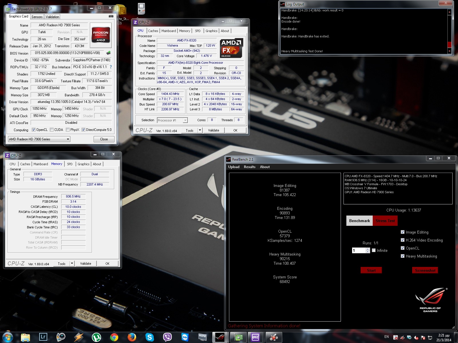Switch to the Validation tab in GPU-Z

(52, 17)
